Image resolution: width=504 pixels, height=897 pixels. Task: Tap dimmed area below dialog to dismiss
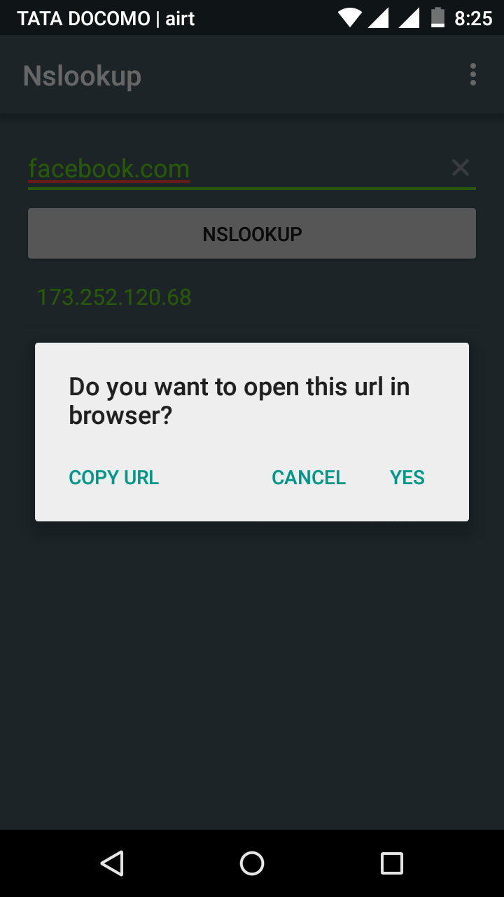[252, 673]
